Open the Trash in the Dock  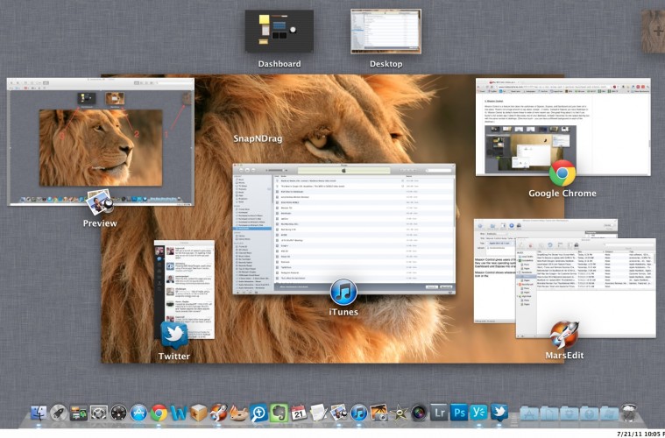point(628,412)
